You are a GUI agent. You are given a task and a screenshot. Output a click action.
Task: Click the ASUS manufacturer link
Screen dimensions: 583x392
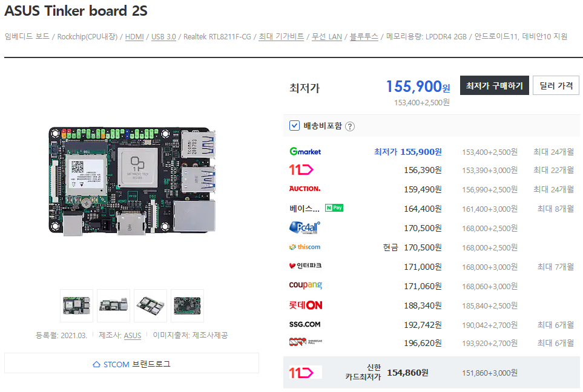coord(133,336)
